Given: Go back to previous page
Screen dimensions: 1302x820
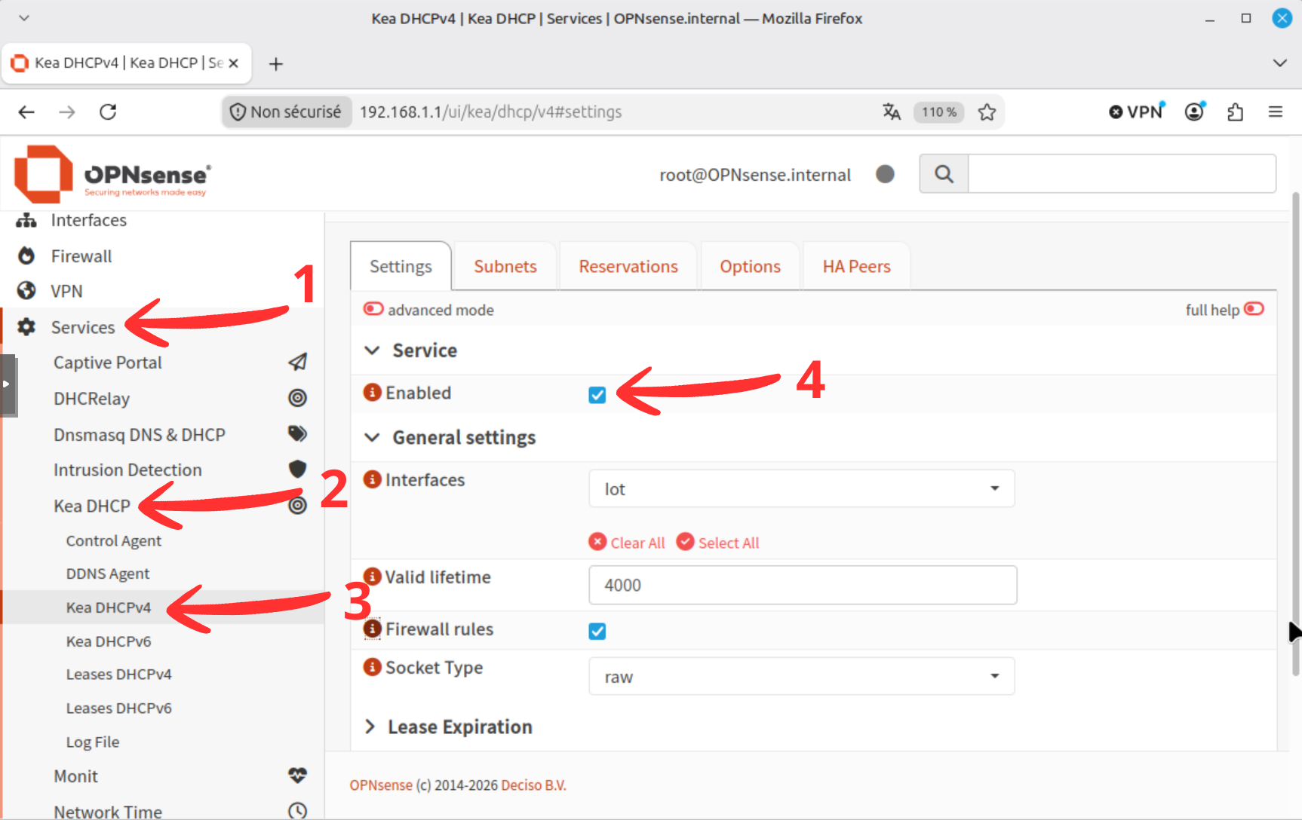Looking at the screenshot, I should pos(26,112).
